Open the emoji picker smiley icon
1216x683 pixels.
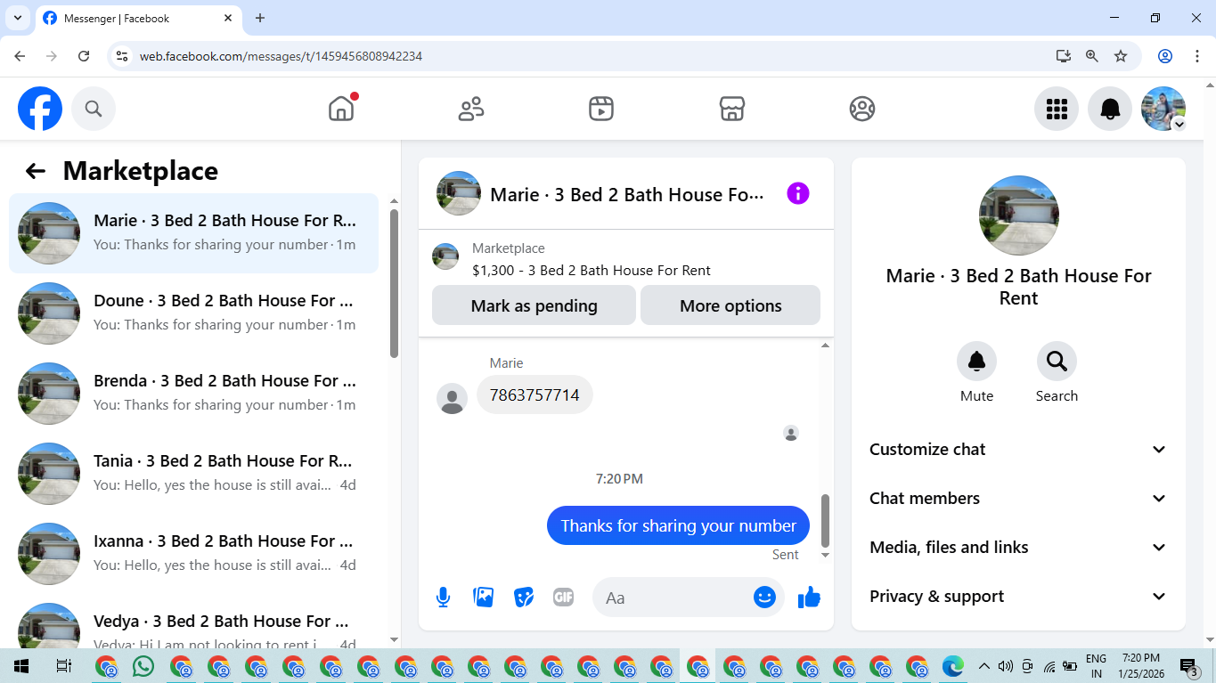(764, 598)
